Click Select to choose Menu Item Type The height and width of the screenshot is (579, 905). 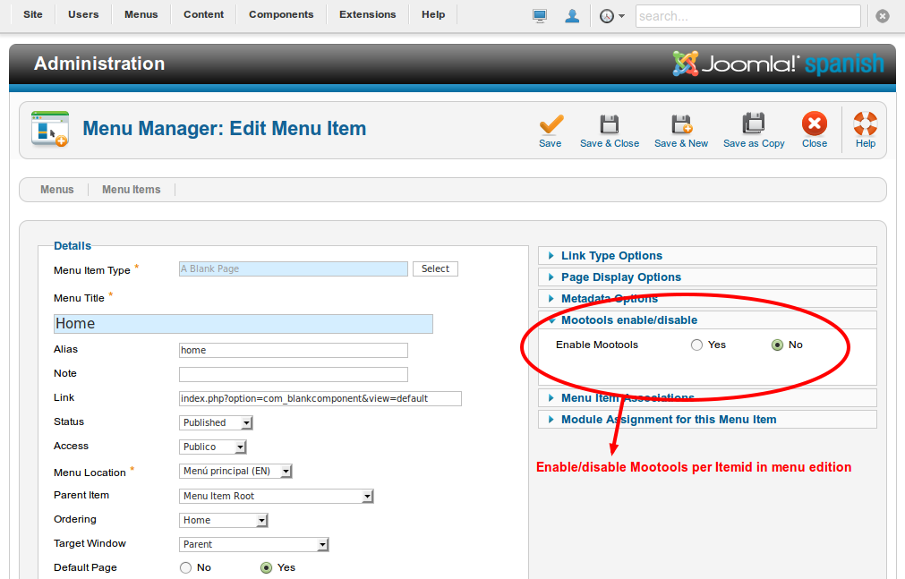[x=435, y=268]
